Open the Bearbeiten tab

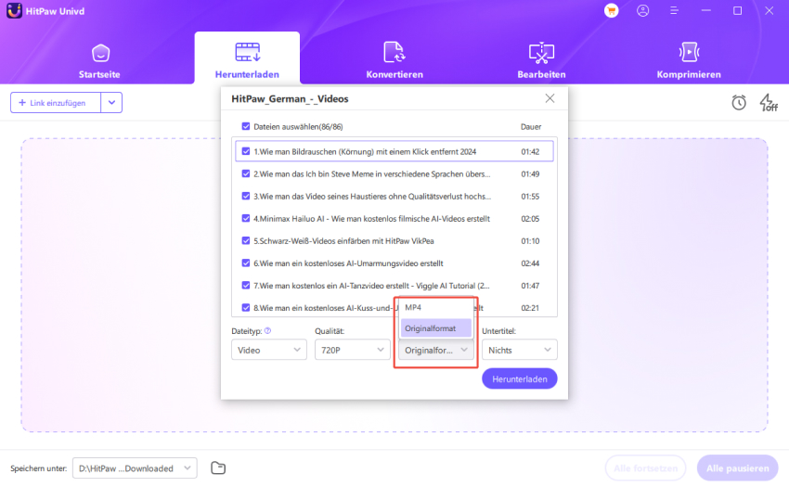tap(541, 61)
